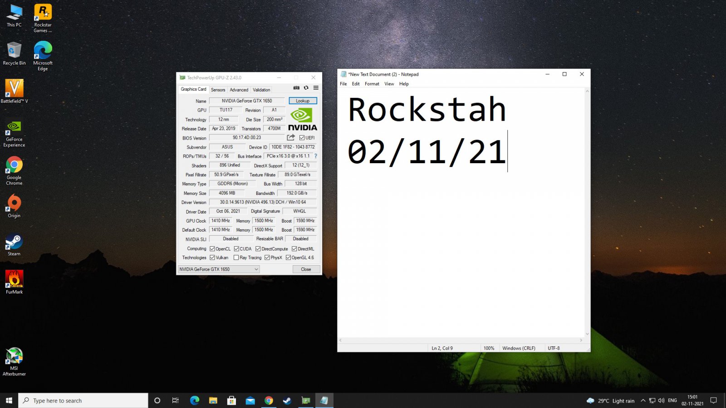Open the GPU-Z hamburger menu
The image size is (726, 408).
316,88
